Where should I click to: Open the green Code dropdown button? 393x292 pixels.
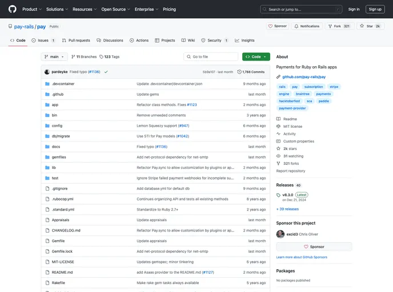(256, 57)
